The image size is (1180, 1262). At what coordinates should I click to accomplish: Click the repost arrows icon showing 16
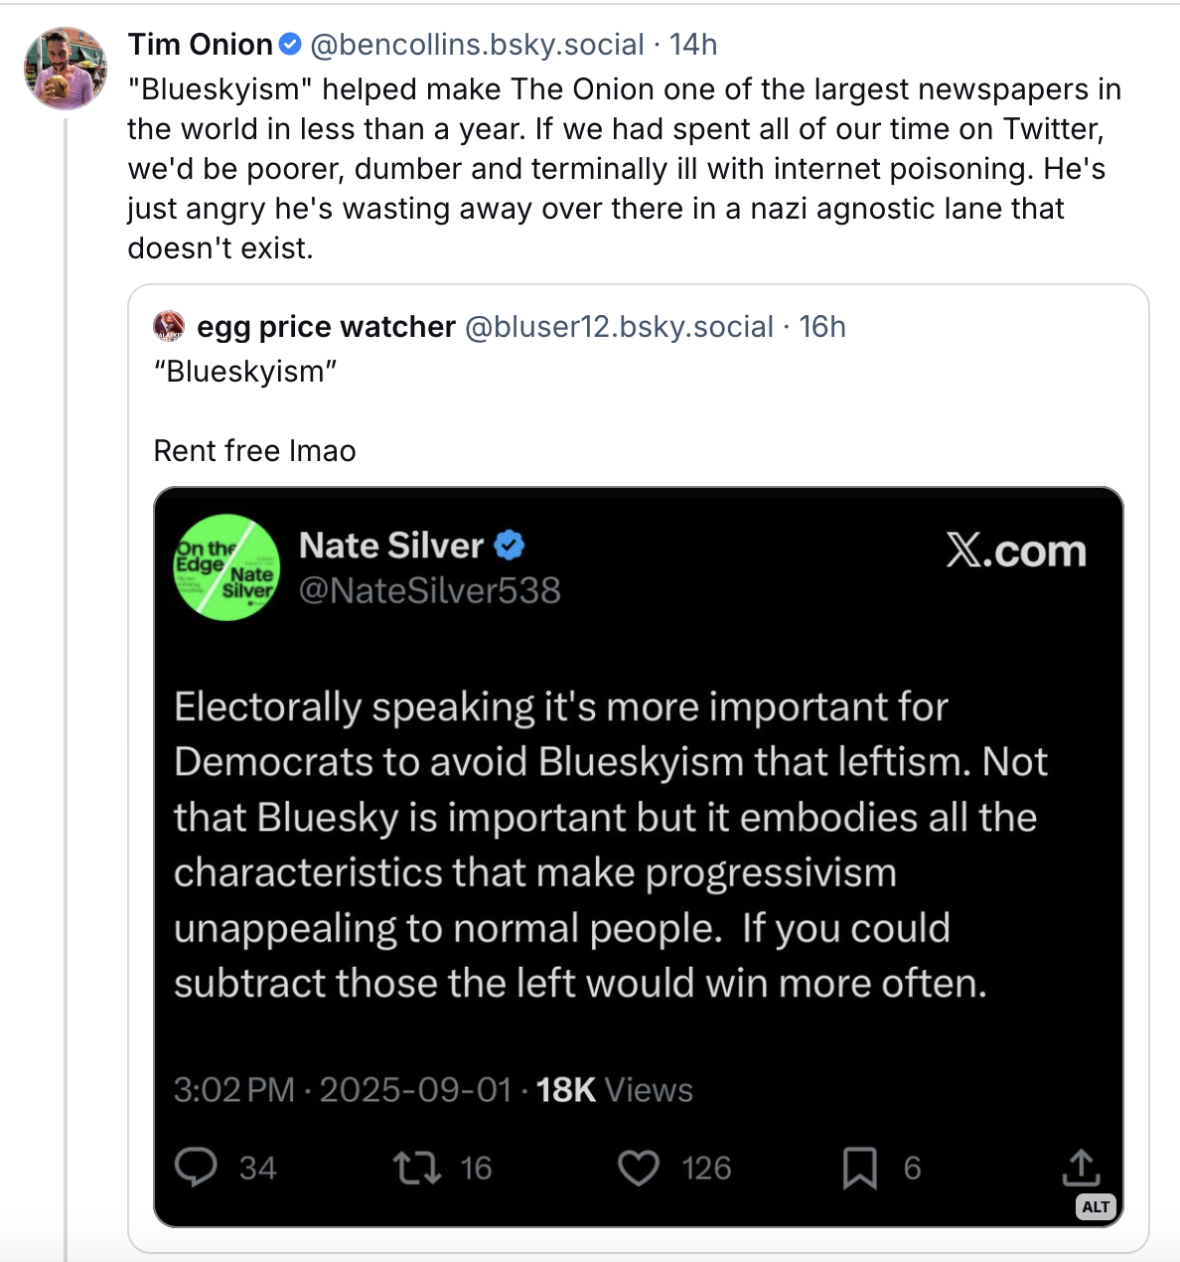417,1168
